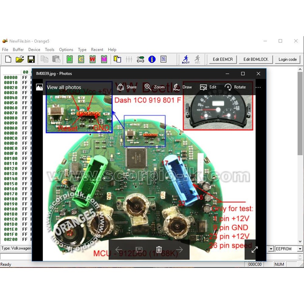Click the Edit BDMLOCK button
304x304 pixels.
[256, 59]
